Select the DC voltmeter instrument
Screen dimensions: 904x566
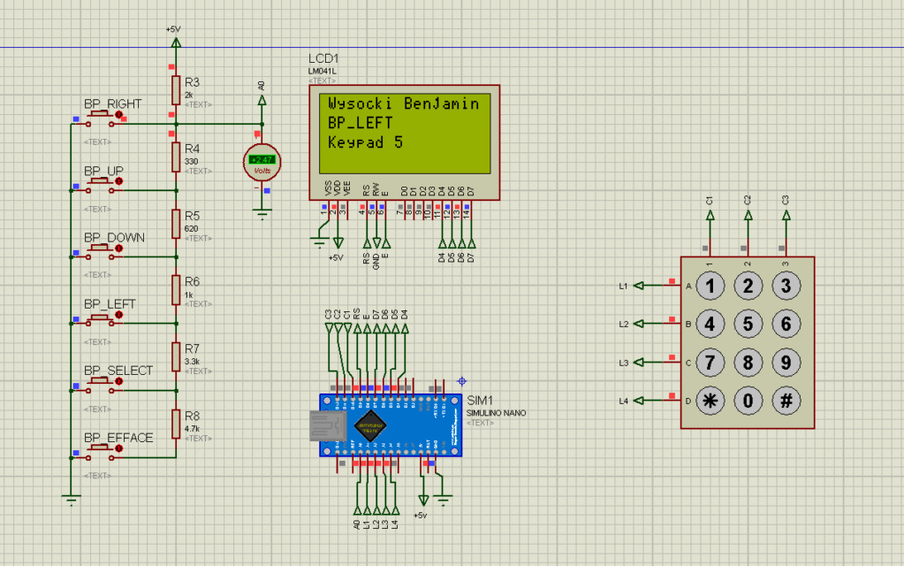coord(262,163)
